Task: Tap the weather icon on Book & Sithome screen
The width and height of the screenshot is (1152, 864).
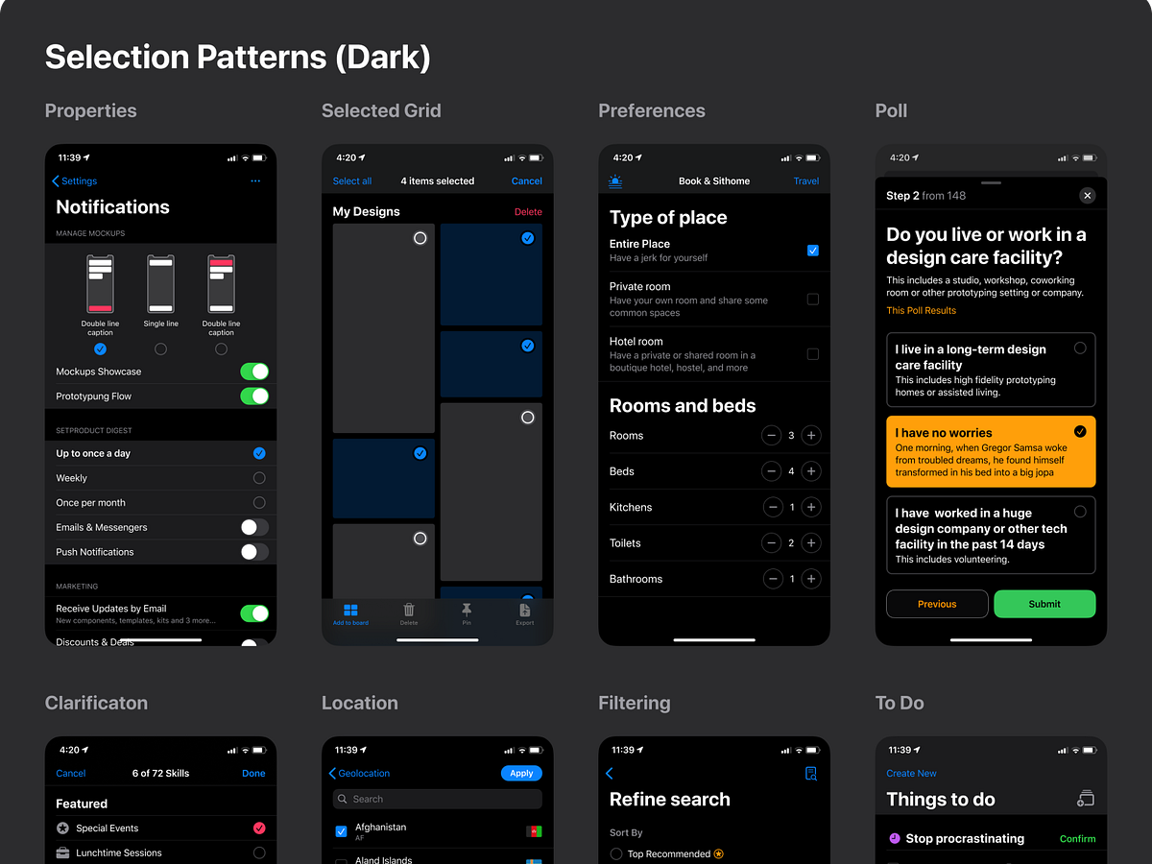Action: [x=616, y=180]
